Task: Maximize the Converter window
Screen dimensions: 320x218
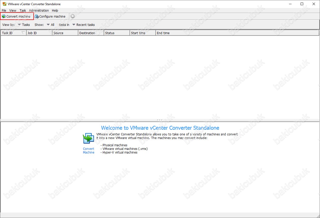Action: [x=302, y=4]
